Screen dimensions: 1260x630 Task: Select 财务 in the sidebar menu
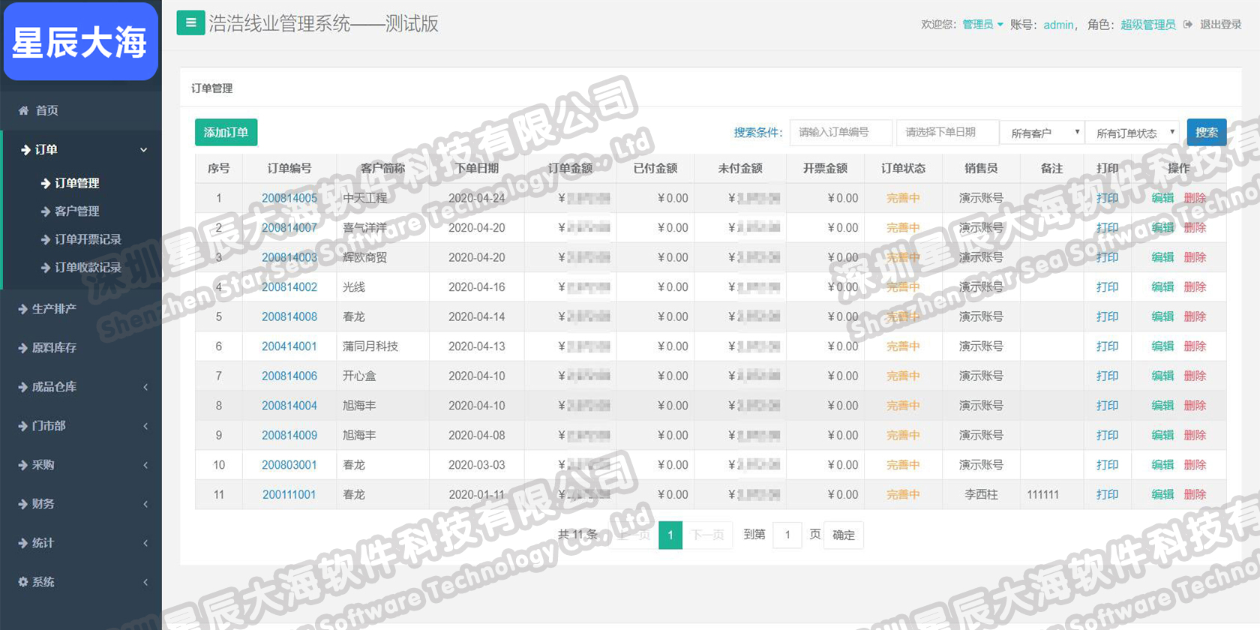pos(43,504)
